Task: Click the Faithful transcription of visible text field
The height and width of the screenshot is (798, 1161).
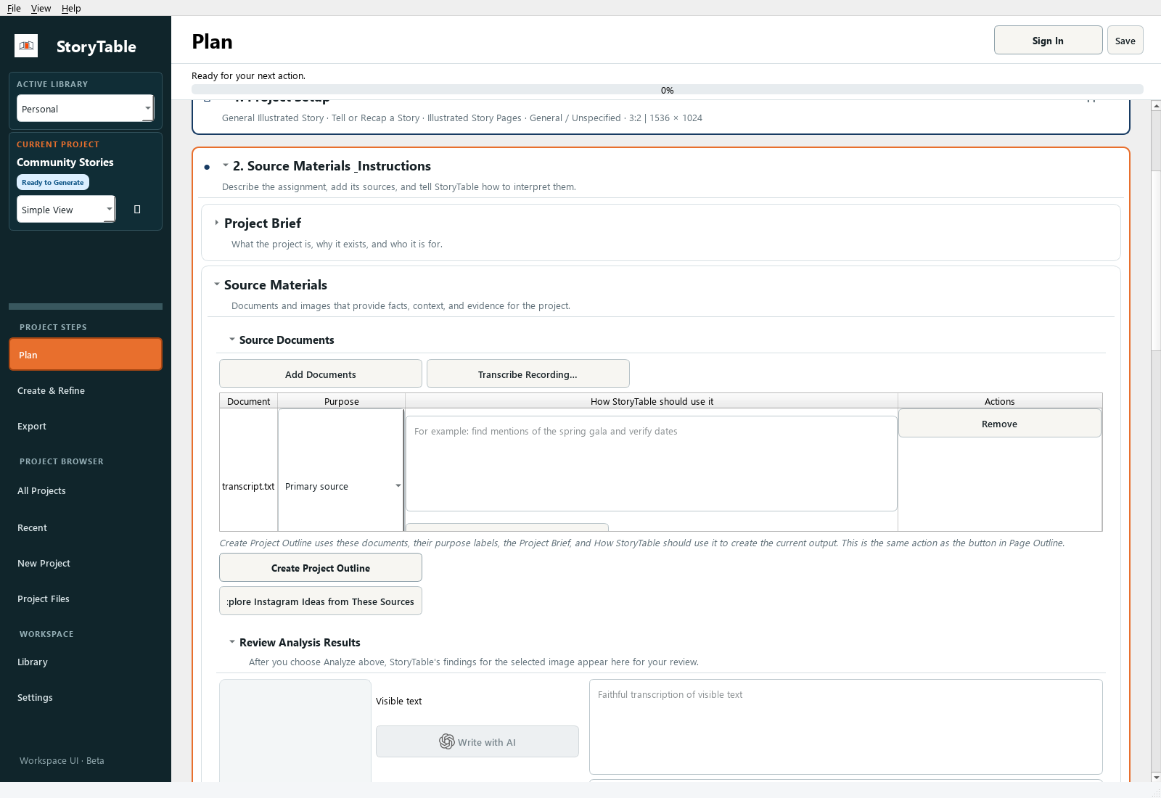Action: coord(846,727)
